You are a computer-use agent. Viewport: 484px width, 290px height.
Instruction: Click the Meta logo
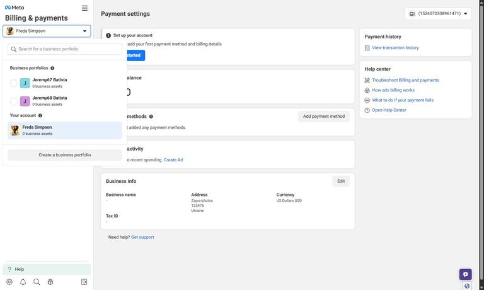tap(14, 8)
